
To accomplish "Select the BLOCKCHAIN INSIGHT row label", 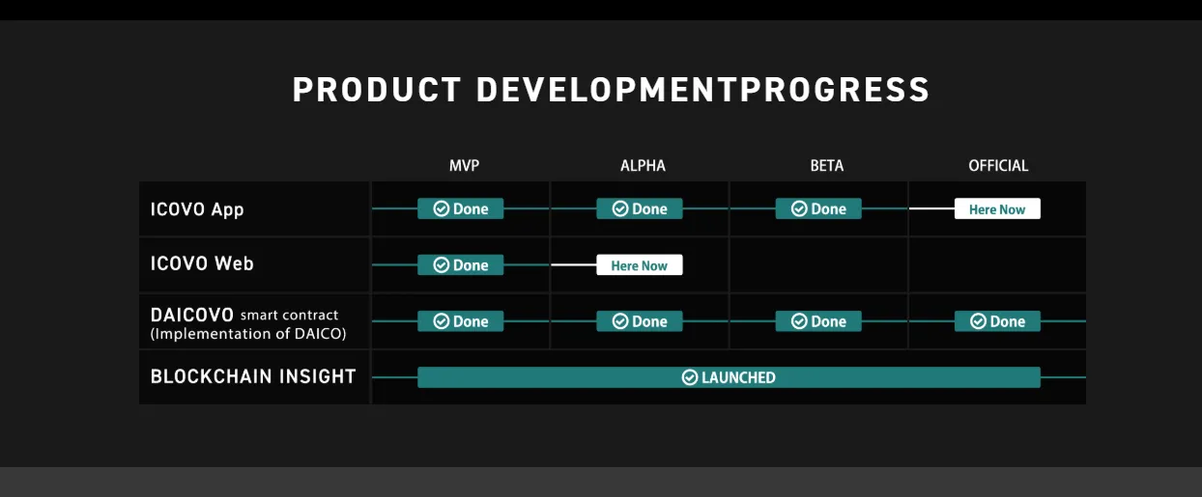I will pos(253,376).
